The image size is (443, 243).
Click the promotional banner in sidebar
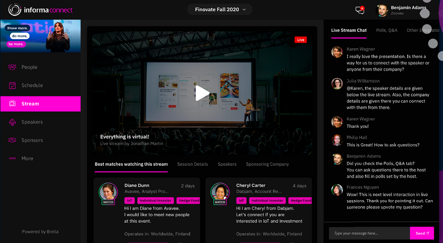tap(40, 36)
